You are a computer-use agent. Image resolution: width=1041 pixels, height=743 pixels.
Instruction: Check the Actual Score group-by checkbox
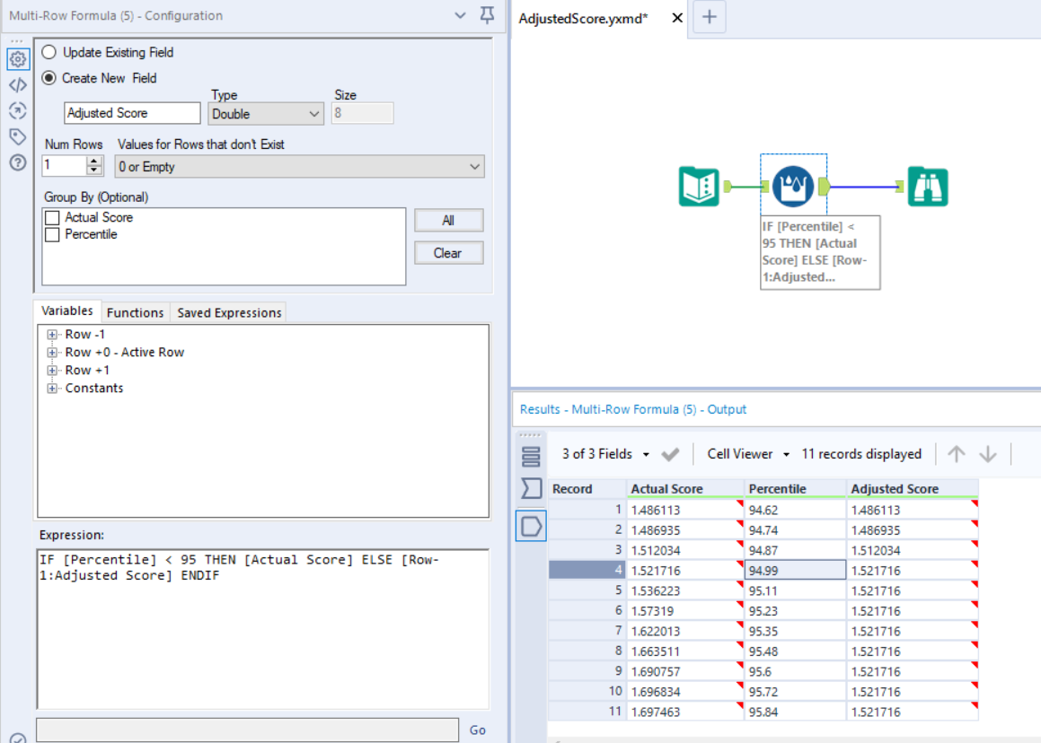(51, 216)
